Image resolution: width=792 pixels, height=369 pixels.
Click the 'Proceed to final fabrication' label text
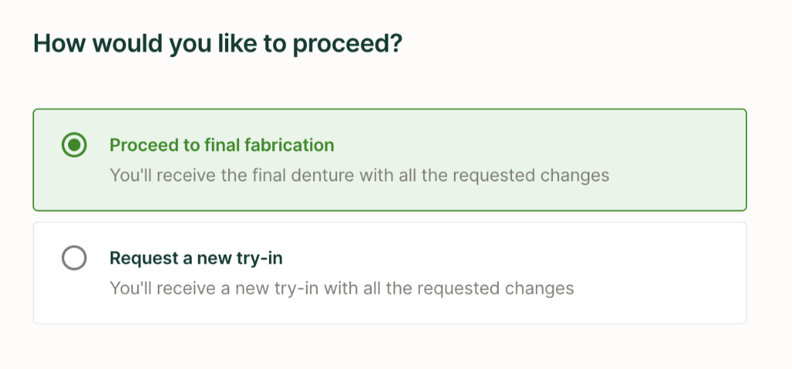tap(222, 145)
